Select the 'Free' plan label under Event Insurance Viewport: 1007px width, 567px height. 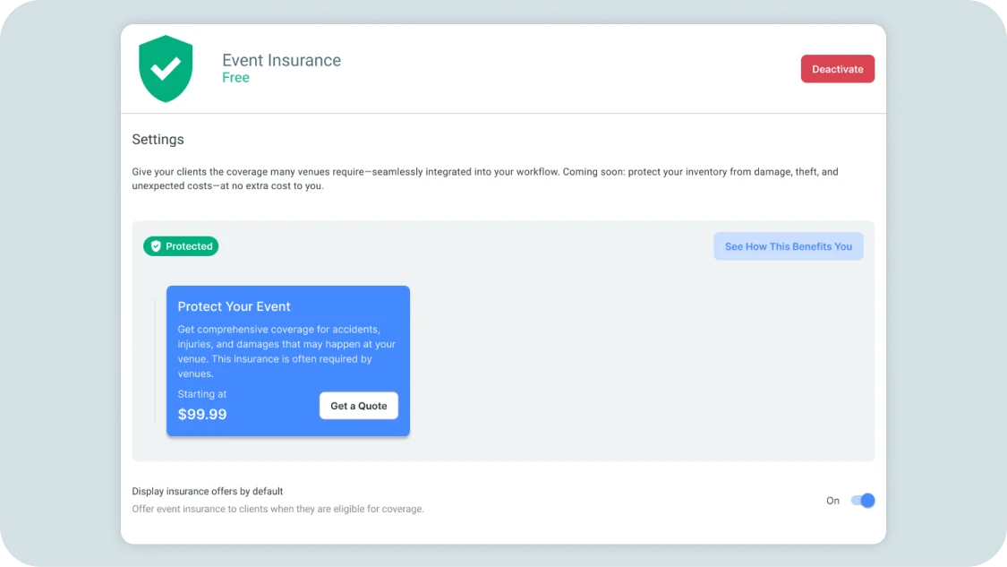235,78
